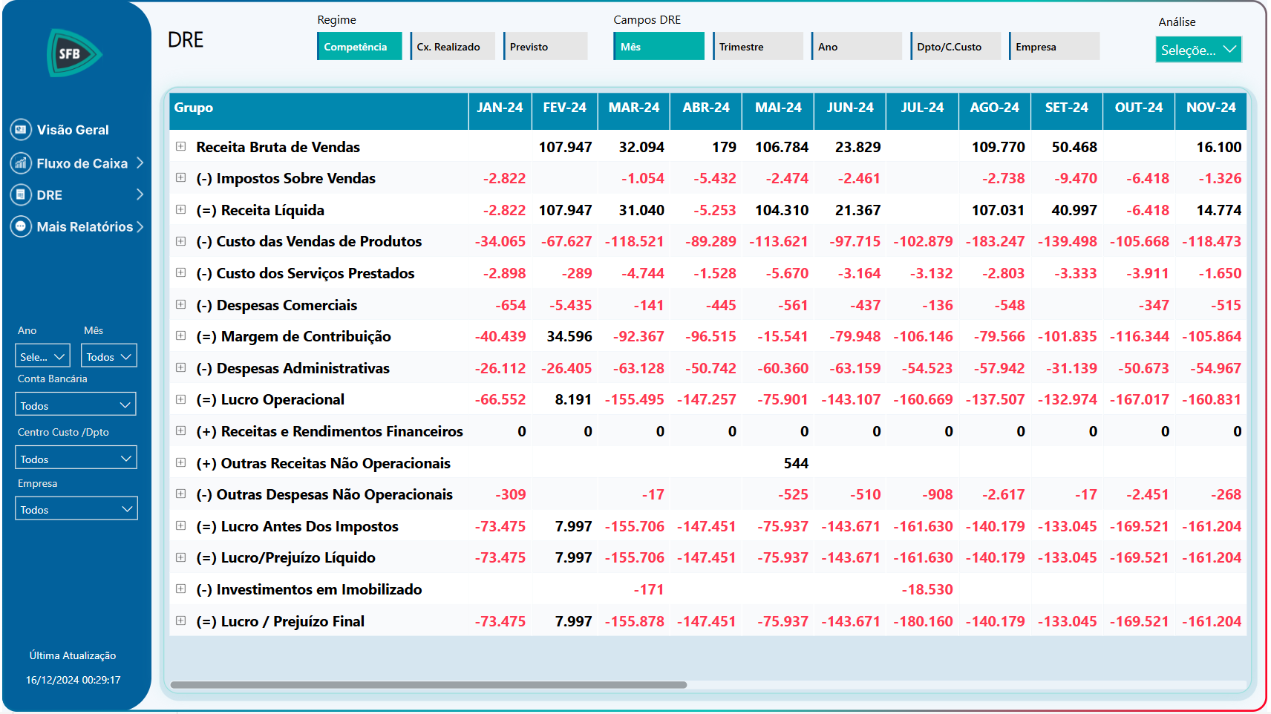Open the Análise Seleção dropdown
The width and height of the screenshot is (1271, 714).
1198,50
